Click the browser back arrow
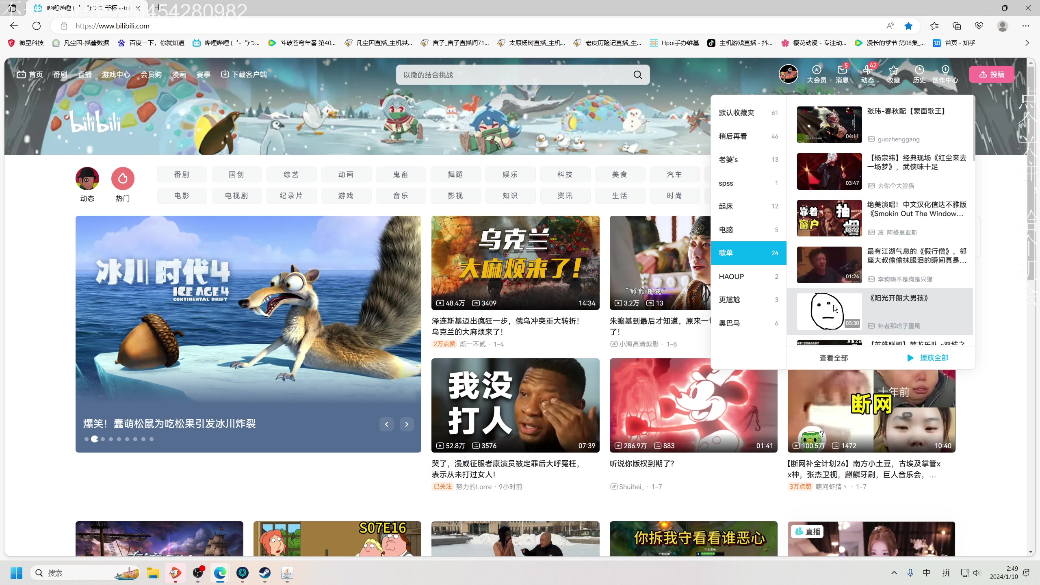1040x585 pixels. coord(14,26)
